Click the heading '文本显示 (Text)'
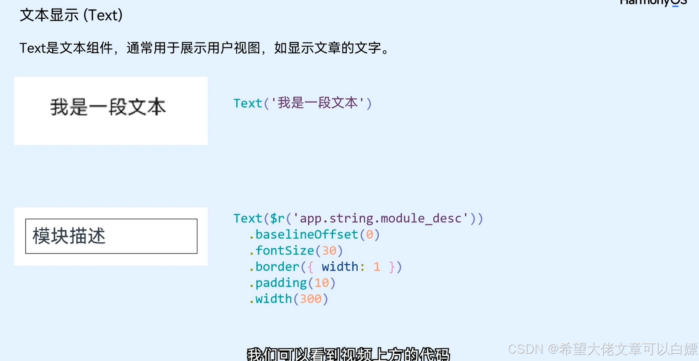This screenshot has height=361, width=699. [71, 15]
